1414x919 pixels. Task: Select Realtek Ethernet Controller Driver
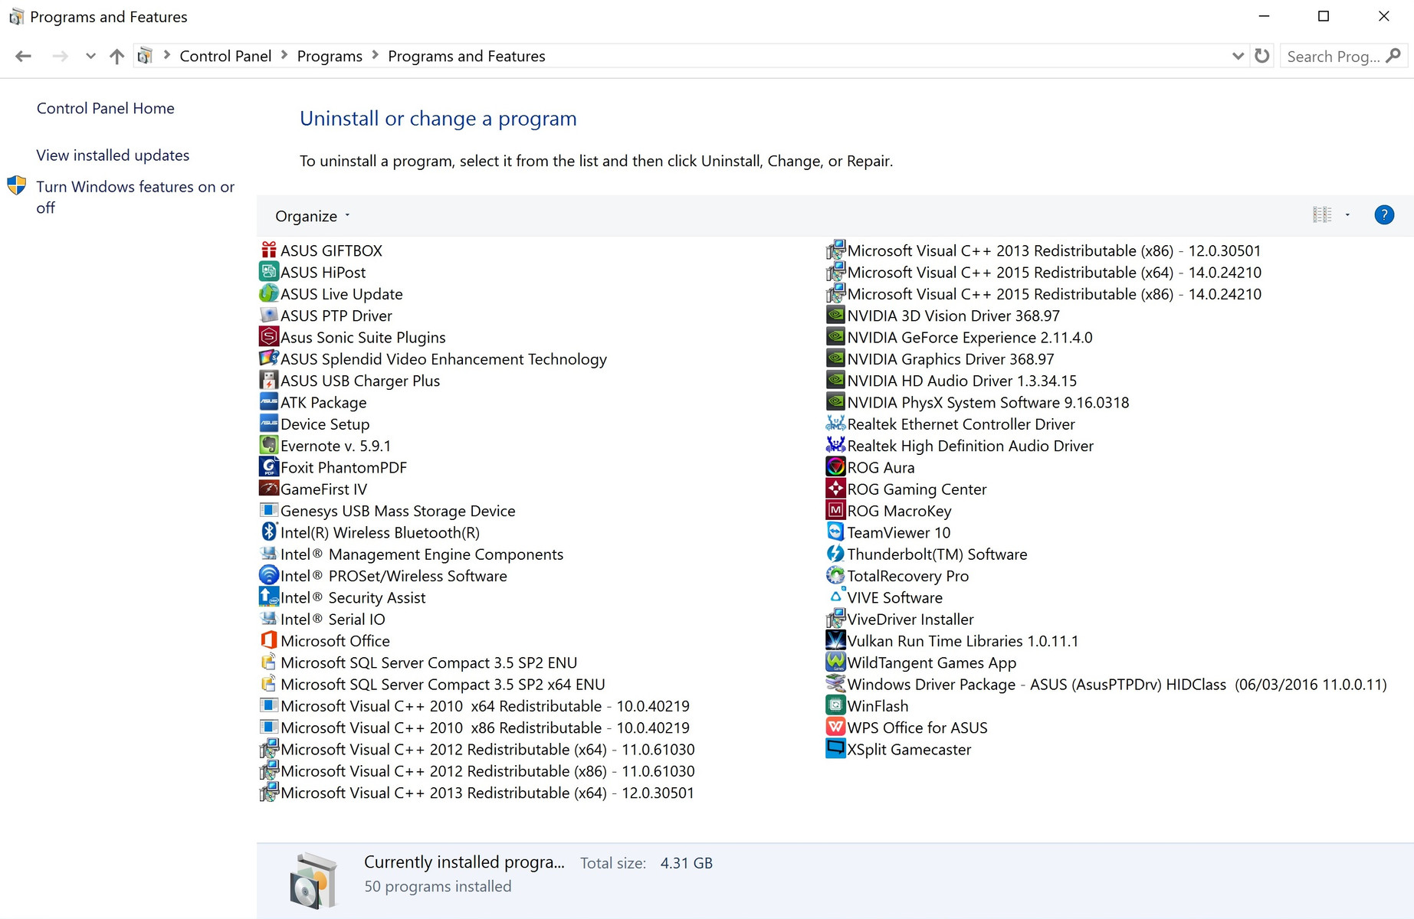click(951, 424)
